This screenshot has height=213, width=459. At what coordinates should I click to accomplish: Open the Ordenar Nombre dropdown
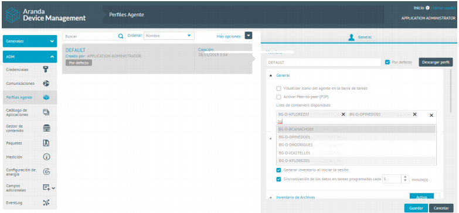pos(169,36)
